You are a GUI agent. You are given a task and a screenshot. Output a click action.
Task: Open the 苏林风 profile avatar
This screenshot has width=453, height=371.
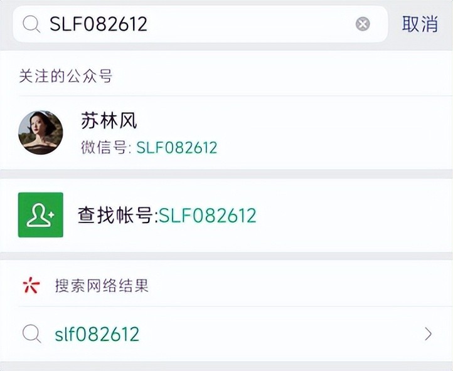point(41,132)
